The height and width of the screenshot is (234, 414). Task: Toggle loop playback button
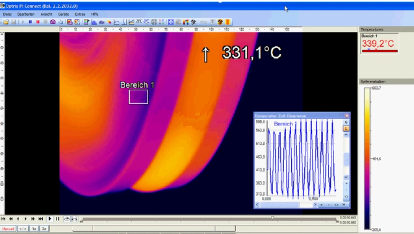(x=67, y=218)
